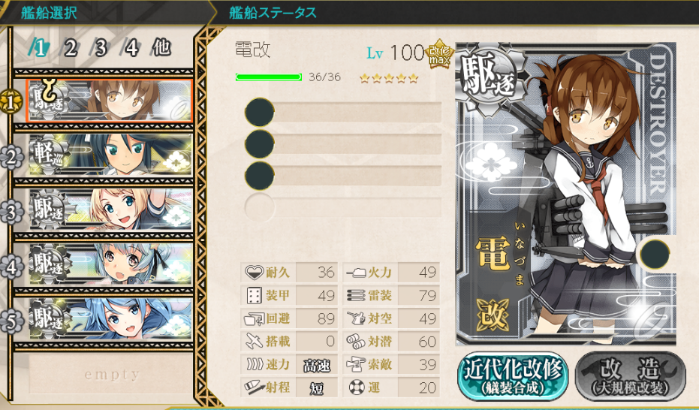
Task: Select the blue-haired destroyer in slot 5
Action: coord(110,318)
